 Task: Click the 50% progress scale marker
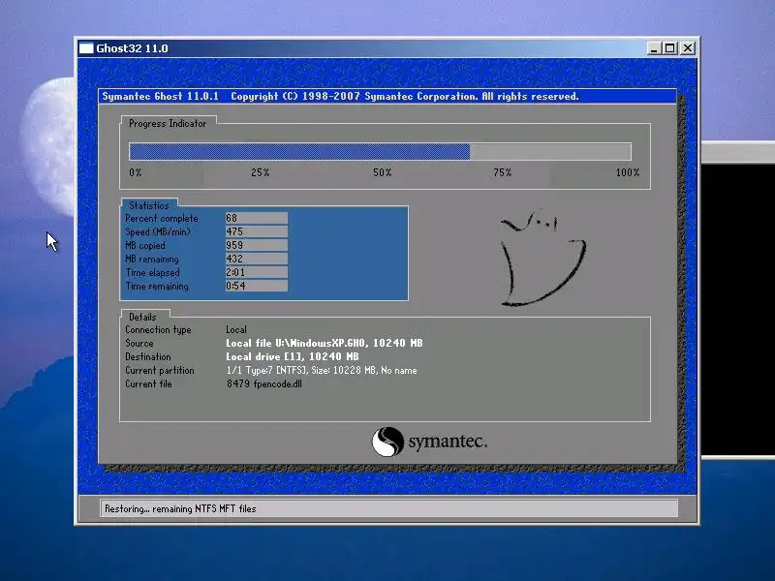(x=382, y=172)
